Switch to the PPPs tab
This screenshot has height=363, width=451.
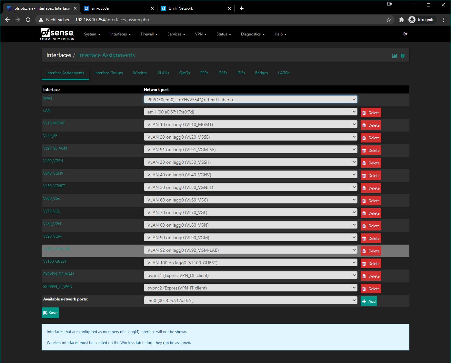pyautogui.click(x=204, y=73)
